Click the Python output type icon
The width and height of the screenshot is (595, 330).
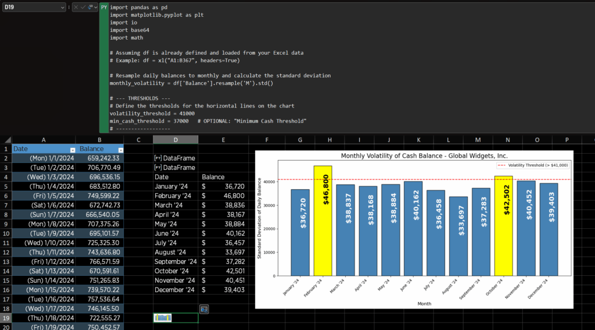pyautogui.click(x=90, y=7)
